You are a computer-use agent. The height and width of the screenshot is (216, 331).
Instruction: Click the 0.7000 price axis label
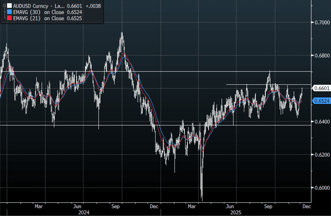click(x=321, y=22)
